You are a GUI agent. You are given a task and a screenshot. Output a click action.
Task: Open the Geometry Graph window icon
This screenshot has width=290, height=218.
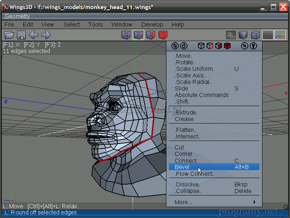tap(231, 35)
